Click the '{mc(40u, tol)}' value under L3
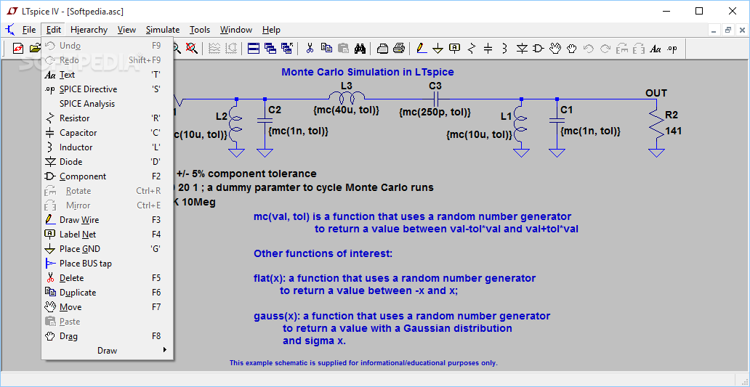Screen dimensions: 750x387 [347, 110]
